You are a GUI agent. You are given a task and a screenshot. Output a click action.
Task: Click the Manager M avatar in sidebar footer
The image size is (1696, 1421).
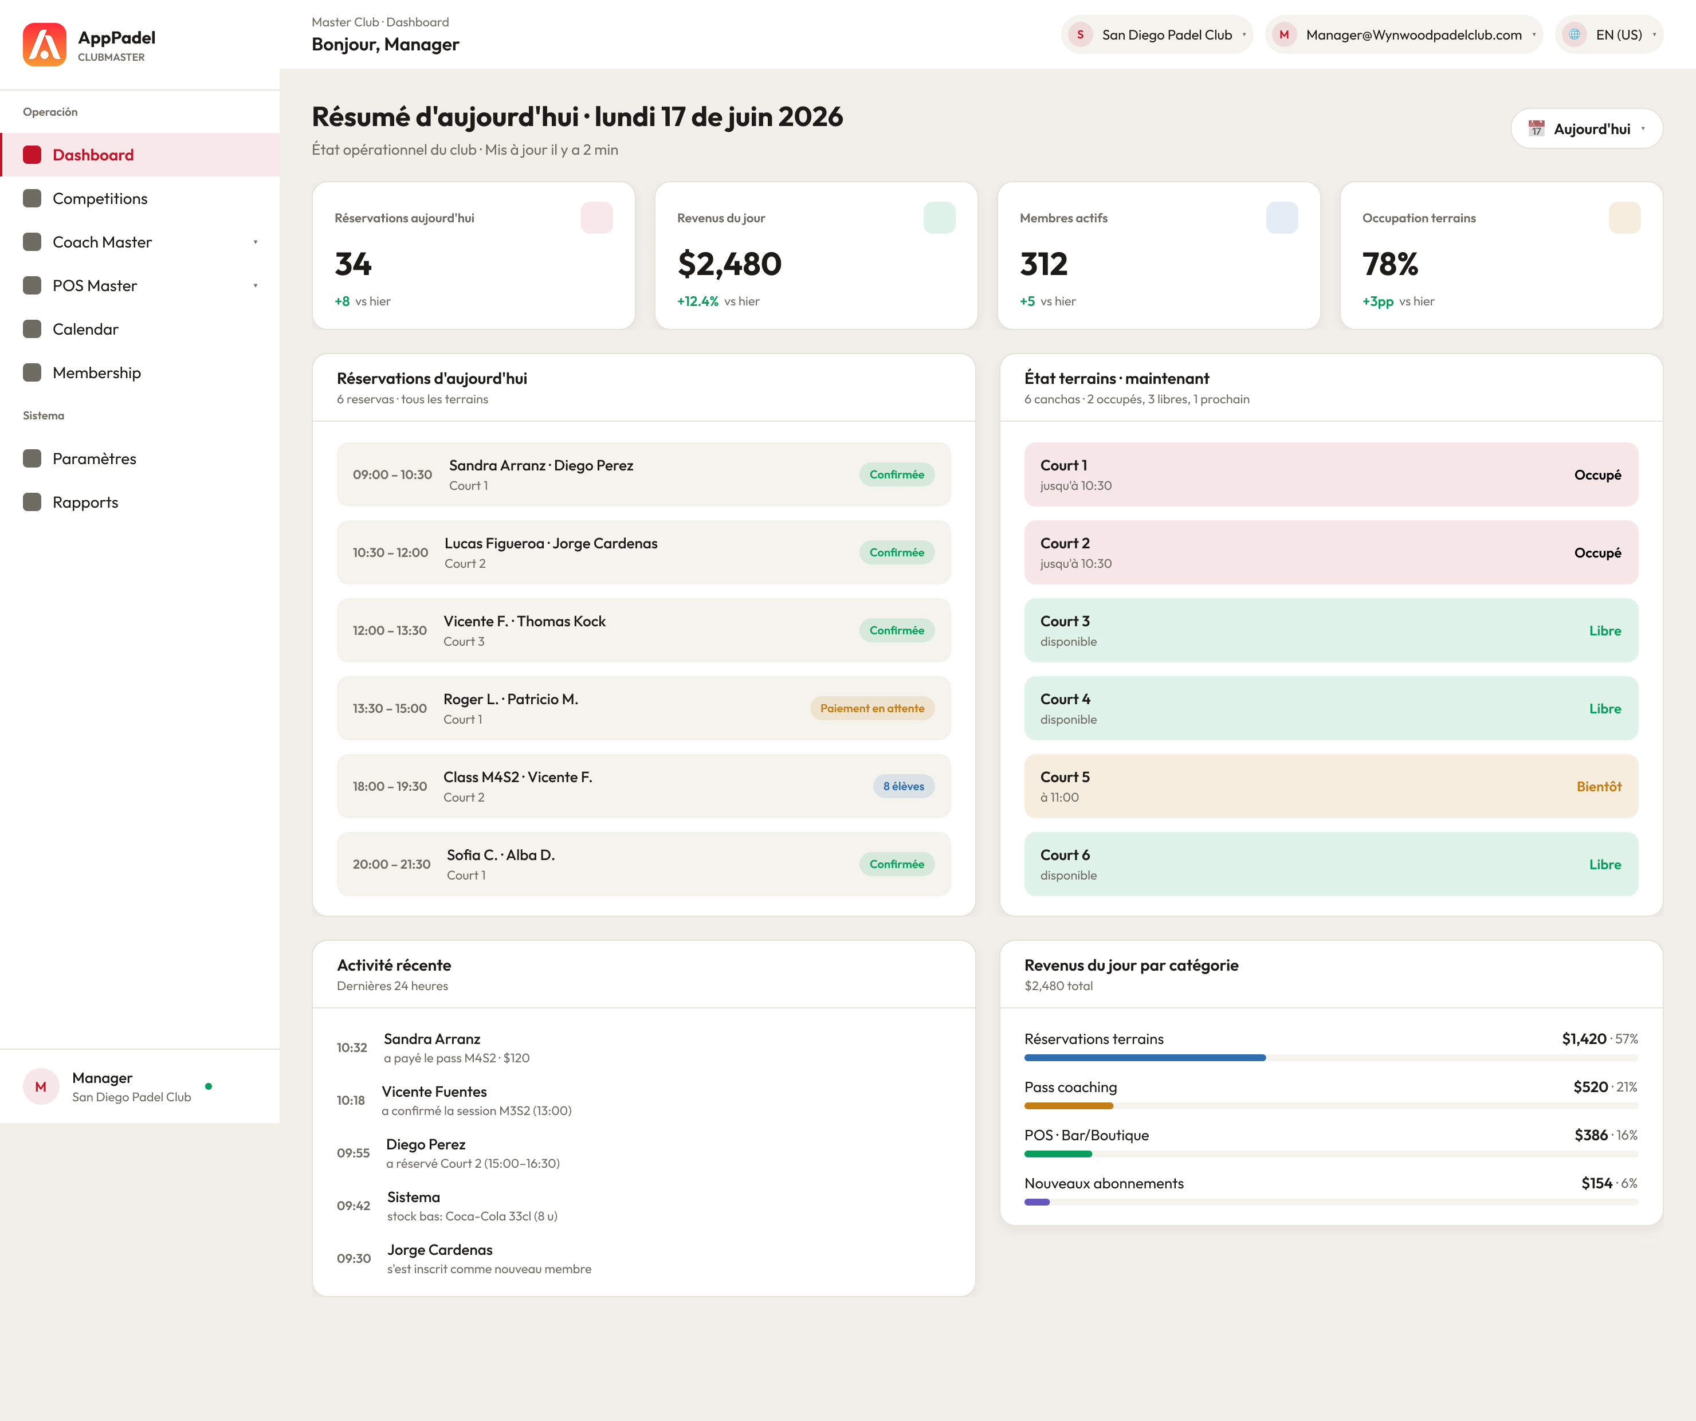(x=40, y=1086)
